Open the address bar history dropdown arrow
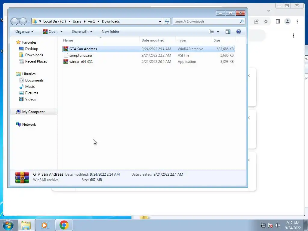308x231 pixels. click(x=160, y=21)
